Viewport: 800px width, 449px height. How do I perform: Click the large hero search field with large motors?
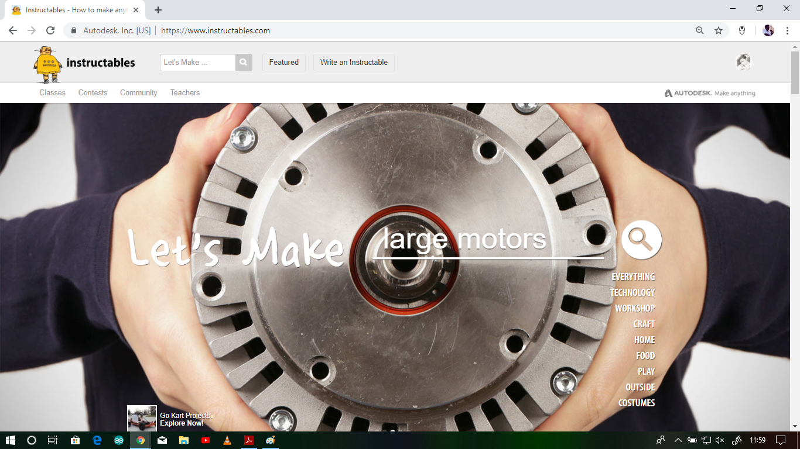point(488,240)
